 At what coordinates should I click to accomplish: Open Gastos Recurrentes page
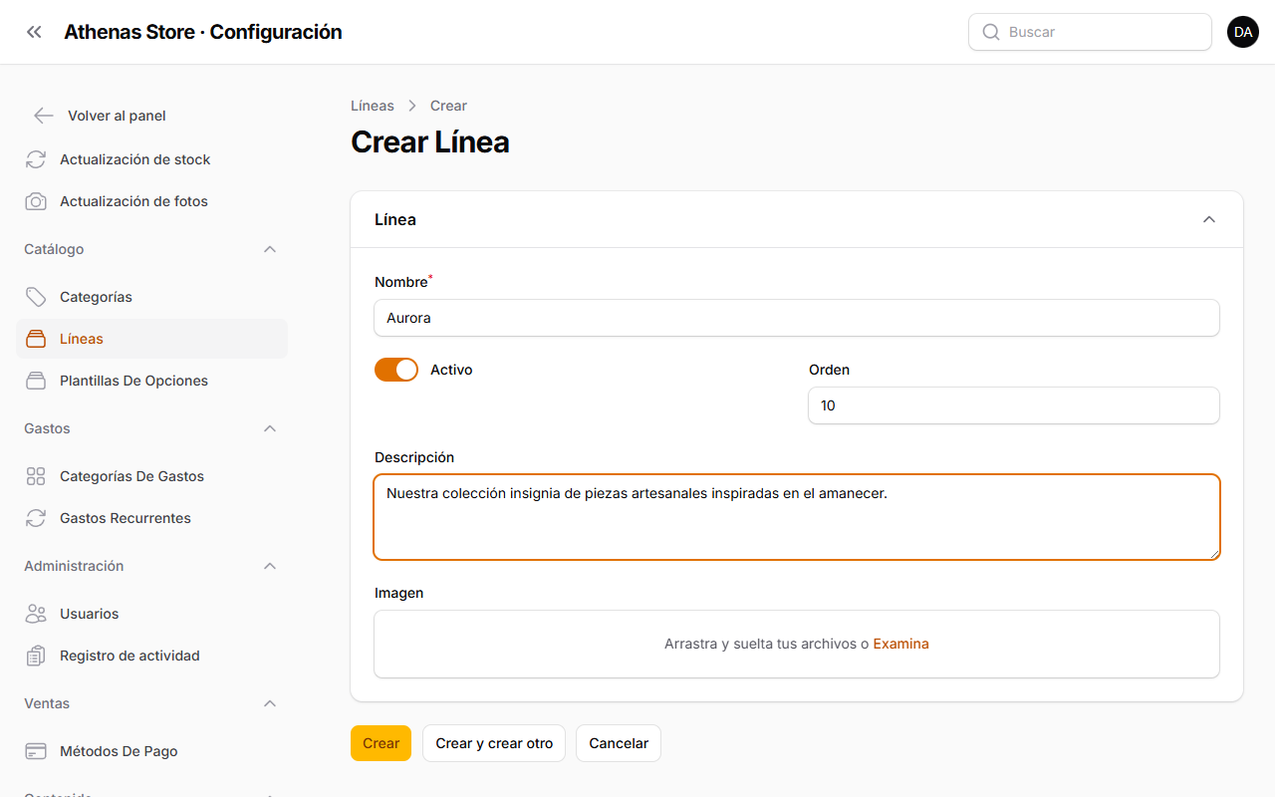coord(151,518)
